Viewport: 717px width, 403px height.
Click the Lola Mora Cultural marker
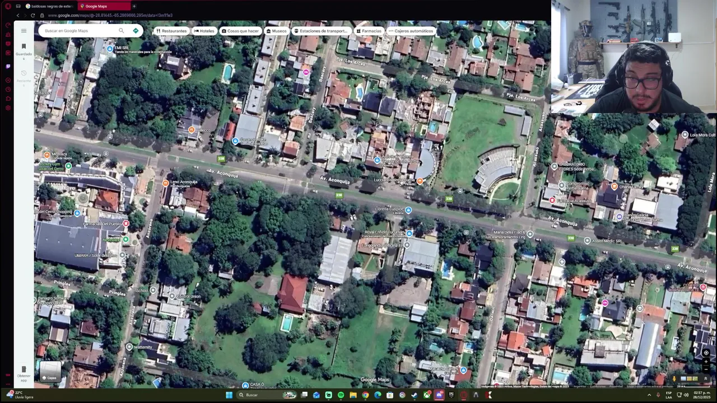(x=685, y=135)
